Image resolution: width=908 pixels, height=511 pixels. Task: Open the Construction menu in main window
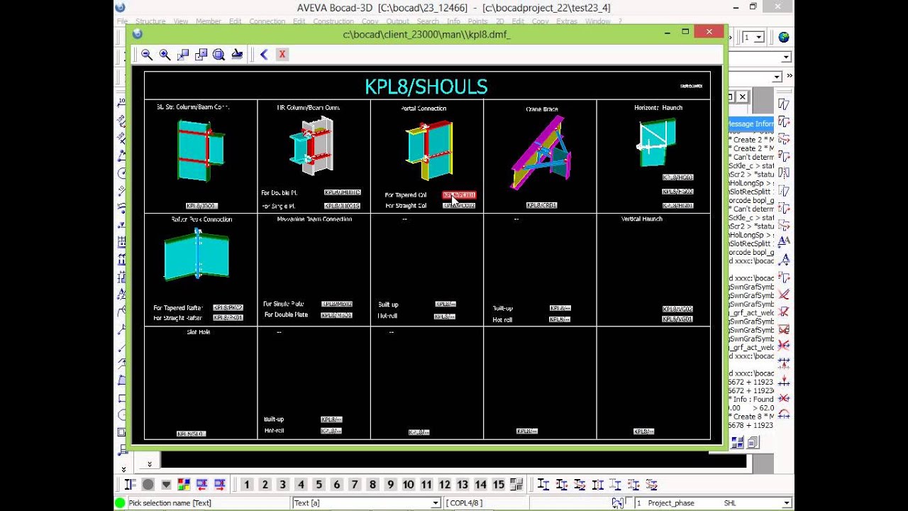[x=333, y=21]
